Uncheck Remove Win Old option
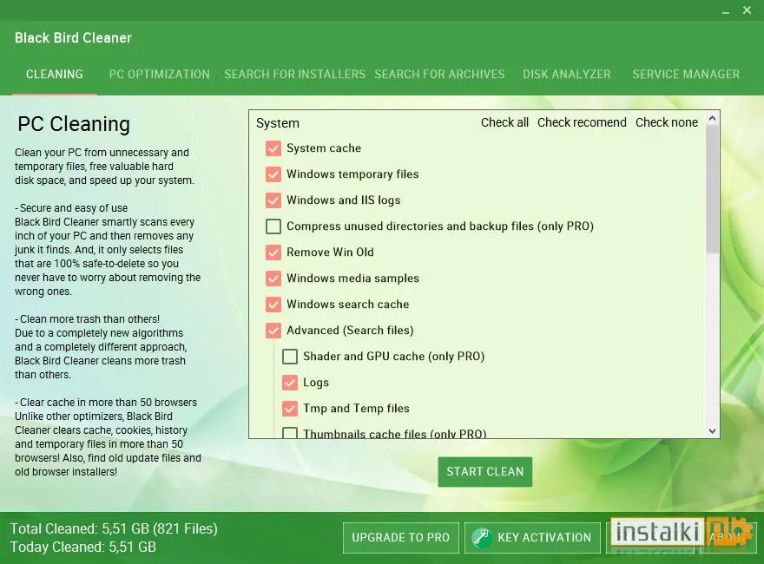Viewport: 764px width, 564px height. click(273, 252)
